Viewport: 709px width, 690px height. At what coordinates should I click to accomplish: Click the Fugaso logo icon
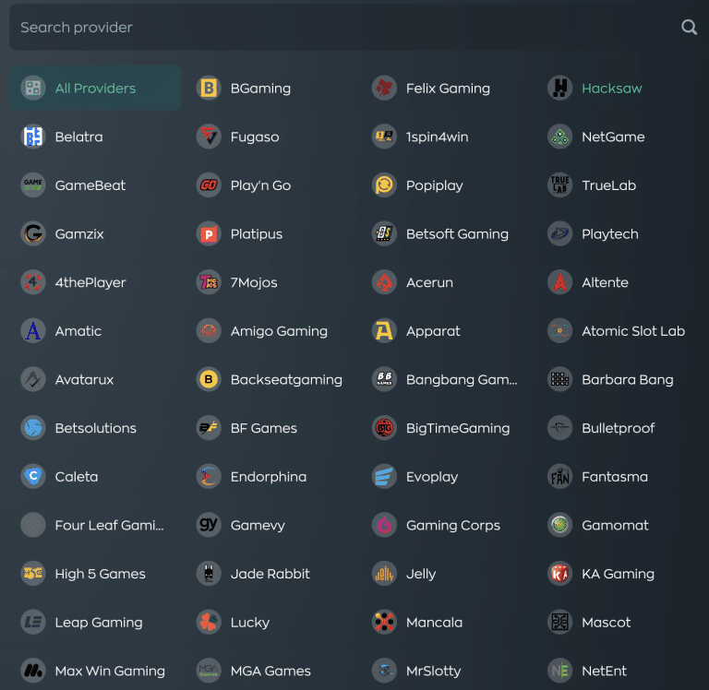[209, 137]
